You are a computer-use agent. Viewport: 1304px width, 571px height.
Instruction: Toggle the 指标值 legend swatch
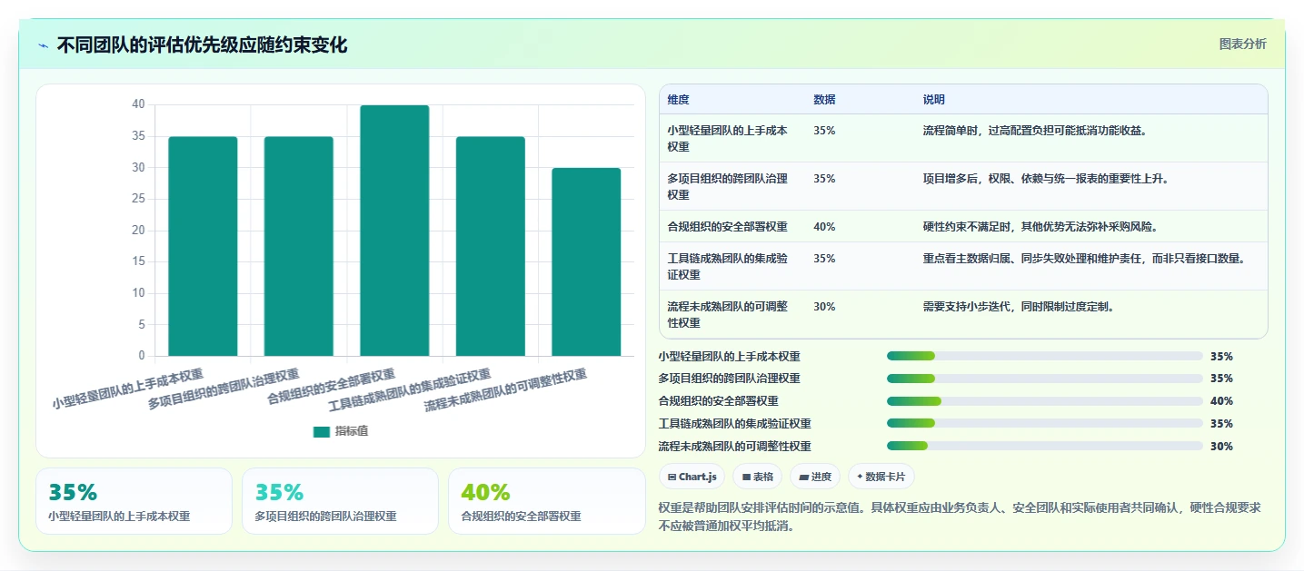322,432
